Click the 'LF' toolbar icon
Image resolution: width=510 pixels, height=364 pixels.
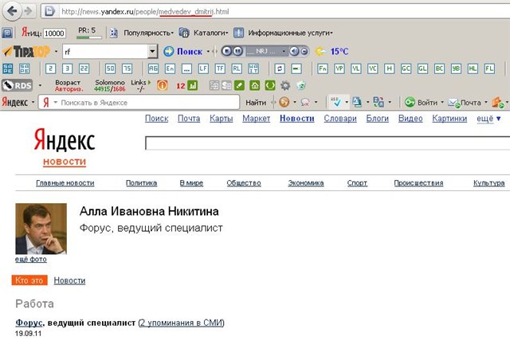(x=203, y=68)
